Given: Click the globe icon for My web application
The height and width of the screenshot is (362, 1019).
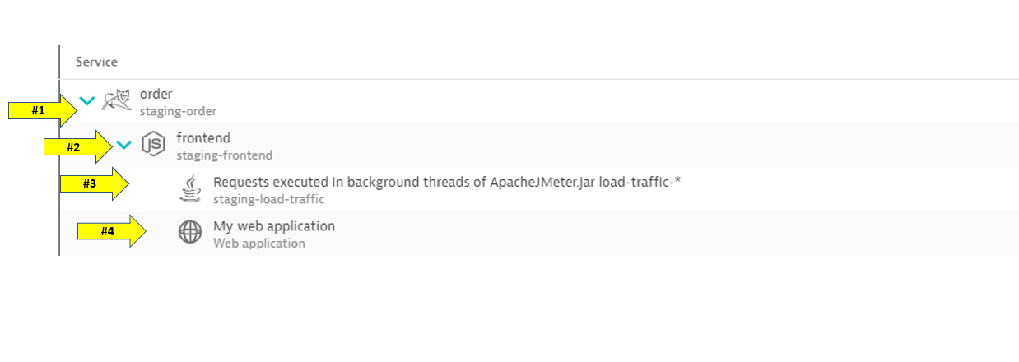Looking at the screenshot, I should [190, 233].
